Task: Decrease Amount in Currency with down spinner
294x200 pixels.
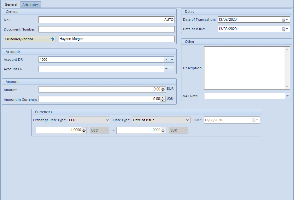Action: (x=163, y=100)
